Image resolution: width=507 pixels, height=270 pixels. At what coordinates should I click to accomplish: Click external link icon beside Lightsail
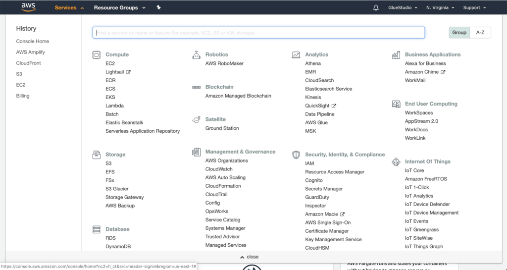pyautogui.click(x=128, y=72)
